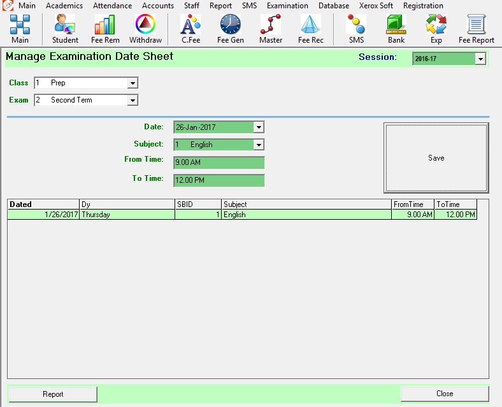Select the 1/26/2017 date cell
The width and height of the screenshot is (502, 407).
click(x=43, y=215)
